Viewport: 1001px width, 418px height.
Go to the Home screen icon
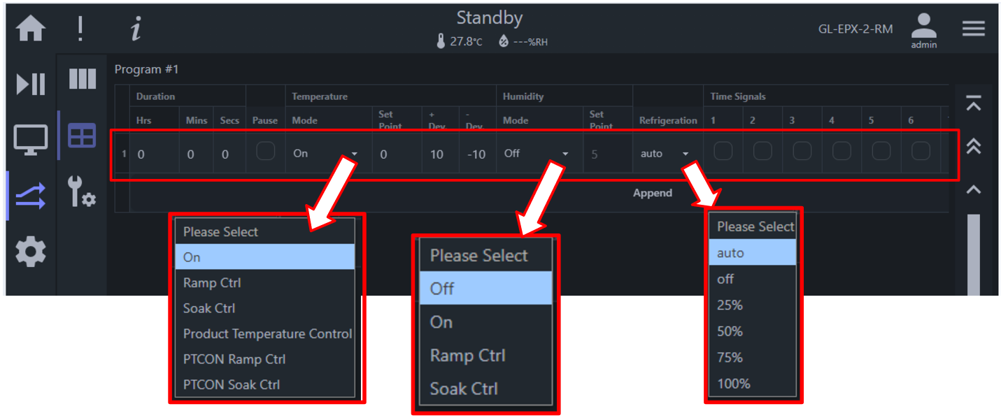(x=31, y=29)
